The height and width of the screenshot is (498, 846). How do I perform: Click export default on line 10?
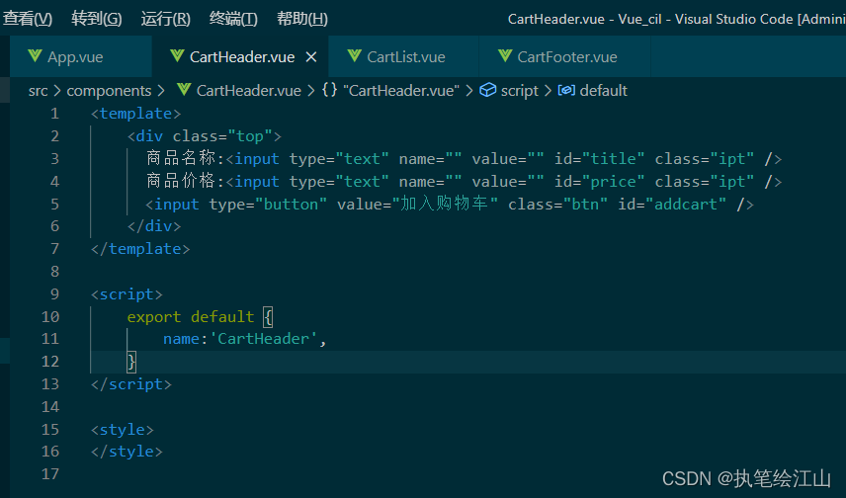click(191, 317)
